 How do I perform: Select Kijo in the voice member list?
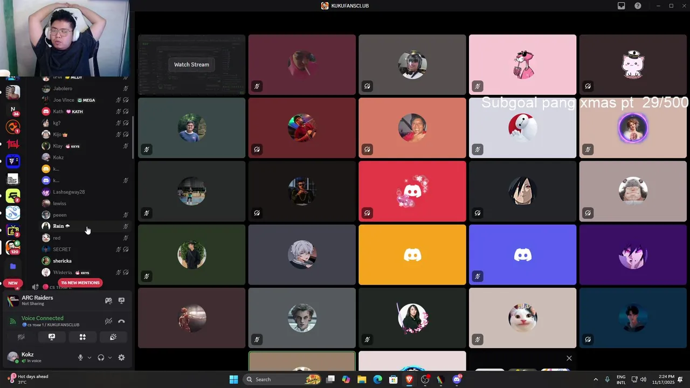point(86,134)
